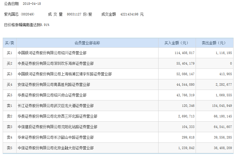
Task: Click buy amount 299,618
Action: tap(188, 137)
